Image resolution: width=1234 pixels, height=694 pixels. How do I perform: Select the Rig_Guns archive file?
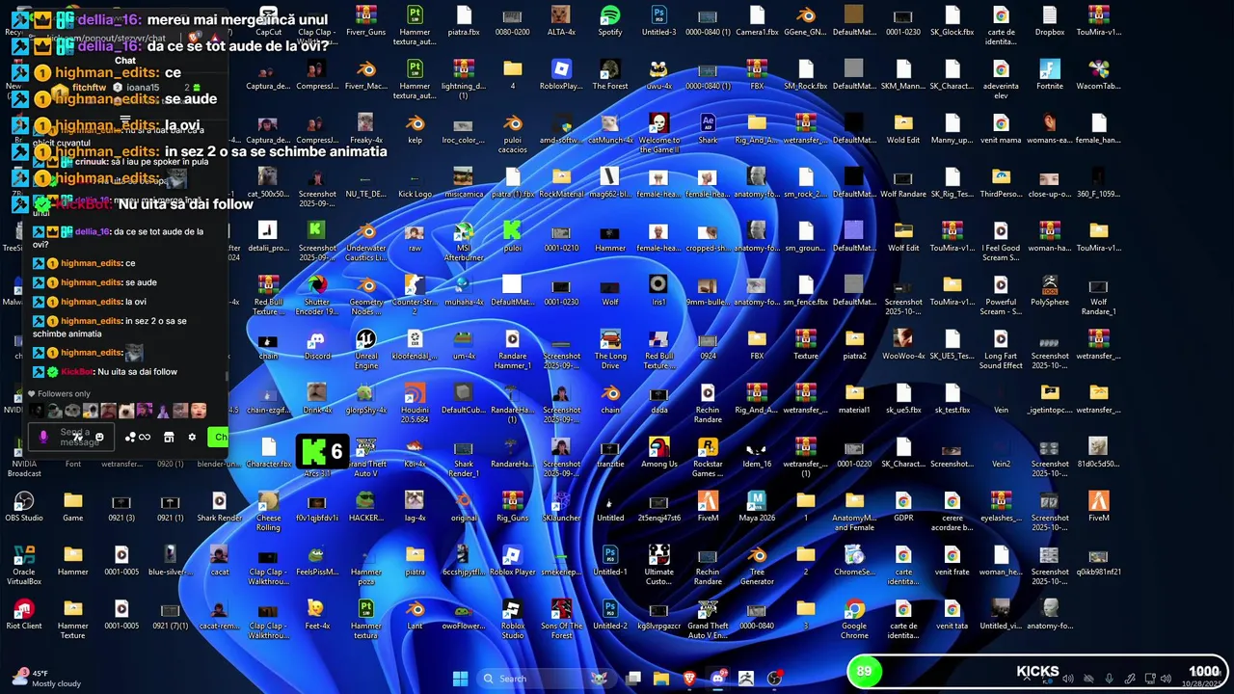coord(513,506)
